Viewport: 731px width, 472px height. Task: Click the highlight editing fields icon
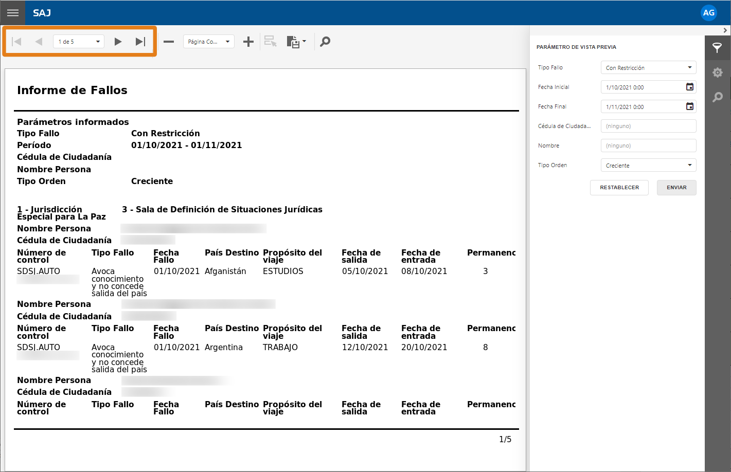click(x=271, y=41)
